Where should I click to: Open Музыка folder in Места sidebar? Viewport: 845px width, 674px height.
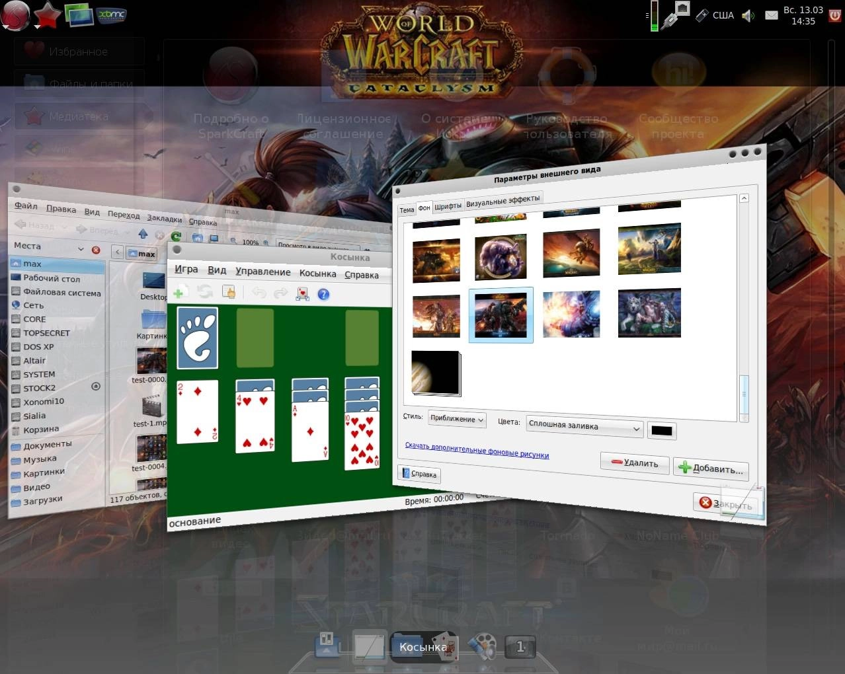(40, 459)
